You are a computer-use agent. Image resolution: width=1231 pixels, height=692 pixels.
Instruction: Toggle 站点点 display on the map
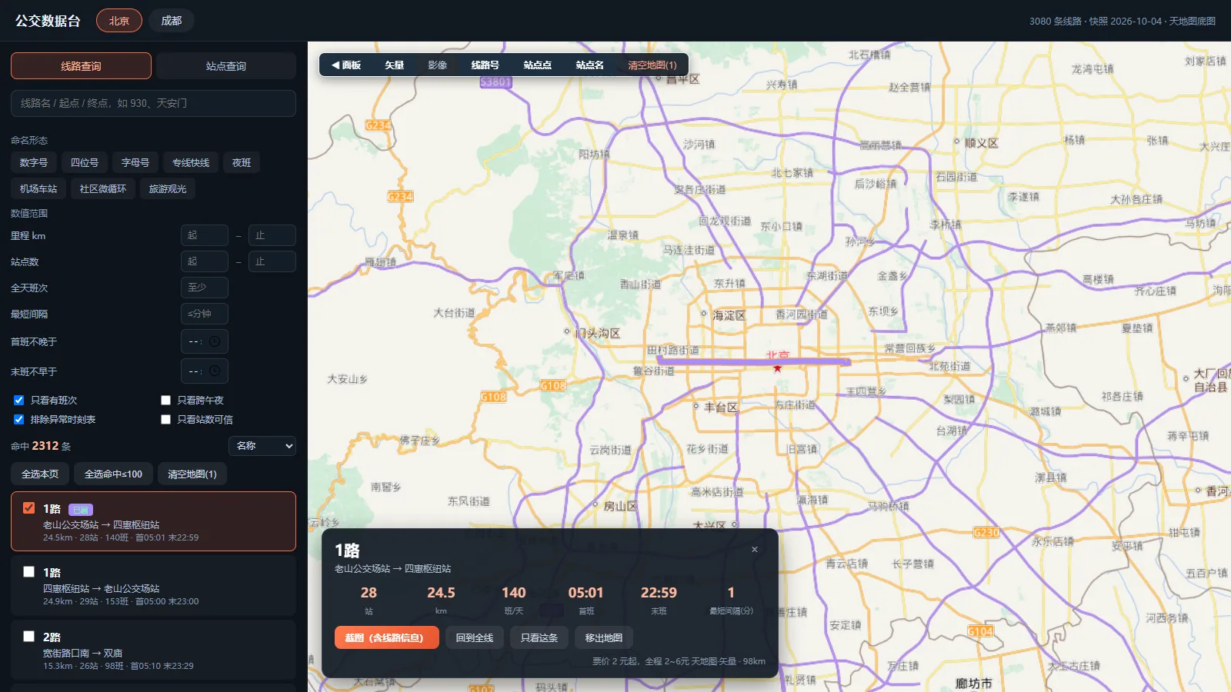538,65
